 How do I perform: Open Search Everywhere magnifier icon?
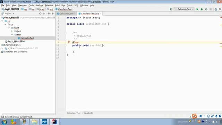tap(220, 9)
